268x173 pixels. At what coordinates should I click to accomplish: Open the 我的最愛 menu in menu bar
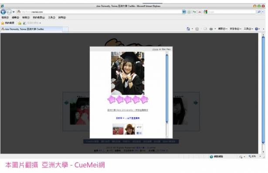coord(39,17)
